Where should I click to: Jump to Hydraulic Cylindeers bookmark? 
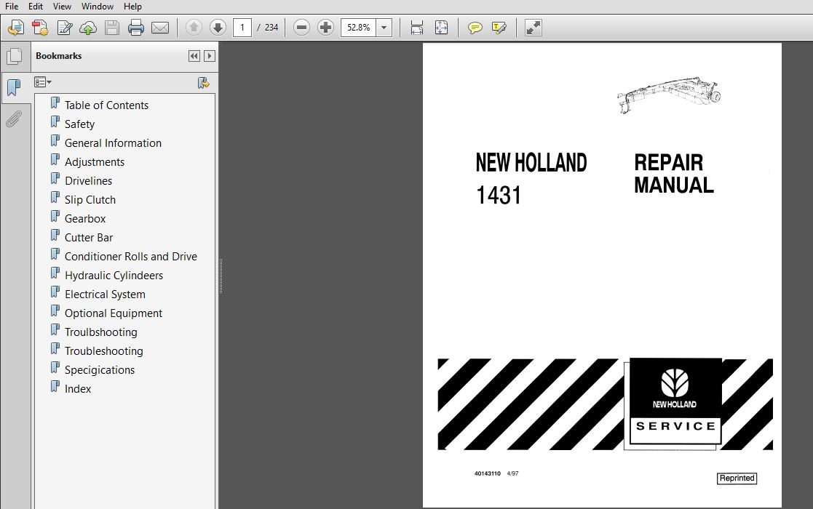pyautogui.click(x=114, y=276)
